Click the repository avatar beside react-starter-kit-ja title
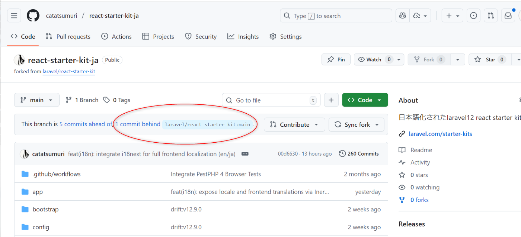Image resolution: width=521 pixels, height=237 pixels. (x=19, y=60)
